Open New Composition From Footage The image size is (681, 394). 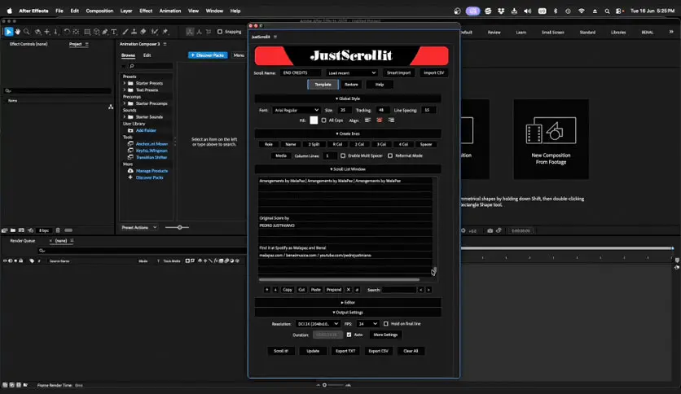pos(551,139)
